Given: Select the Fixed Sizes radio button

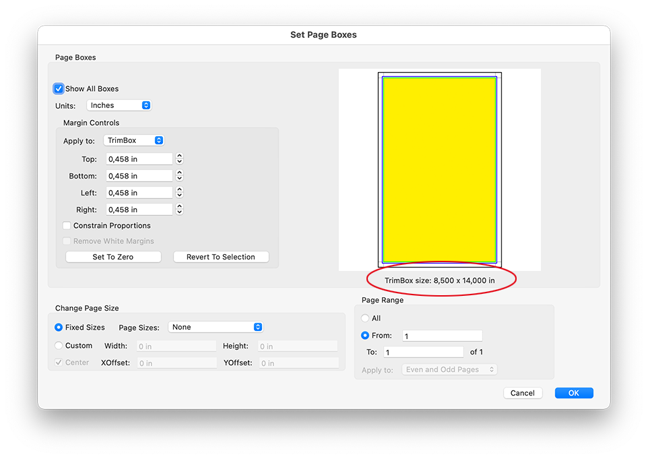Looking at the screenshot, I should (x=59, y=328).
